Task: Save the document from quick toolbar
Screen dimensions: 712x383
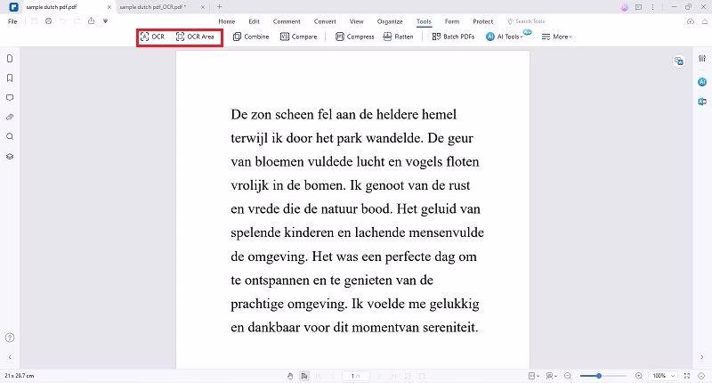Action: point(34,21)
